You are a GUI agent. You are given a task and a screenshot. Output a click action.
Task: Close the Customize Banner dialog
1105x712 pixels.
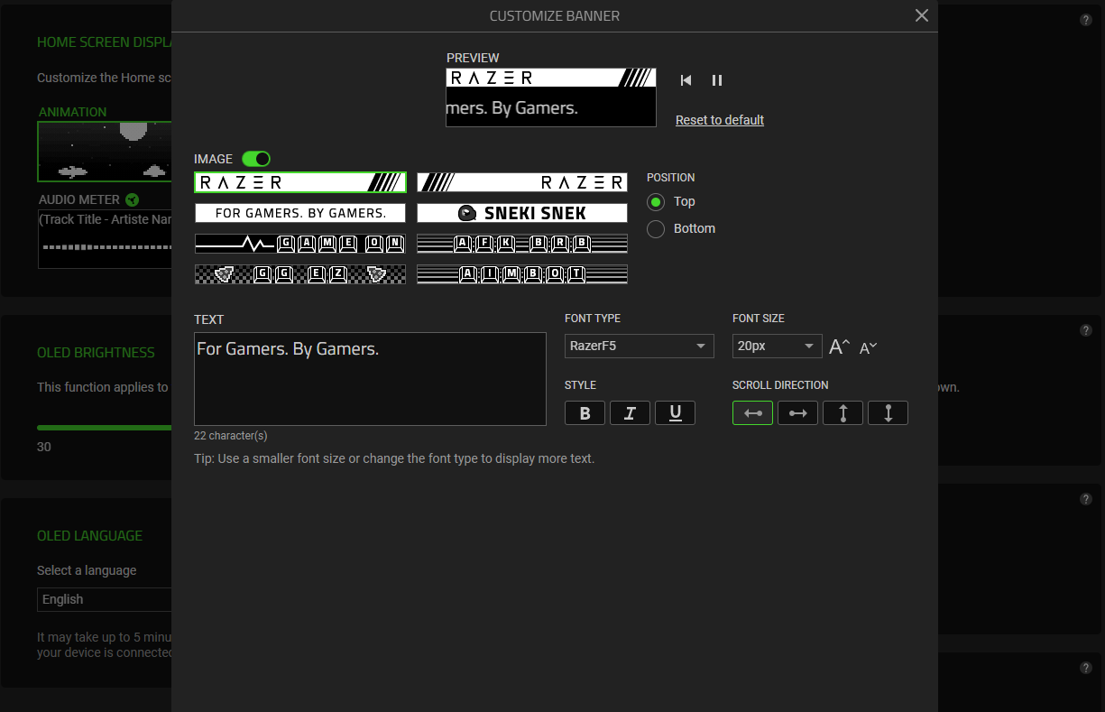pos(921,15)
